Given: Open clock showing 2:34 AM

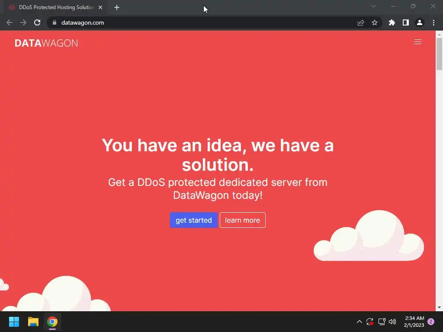Looking at the screenshot, I should click(414, 322).
